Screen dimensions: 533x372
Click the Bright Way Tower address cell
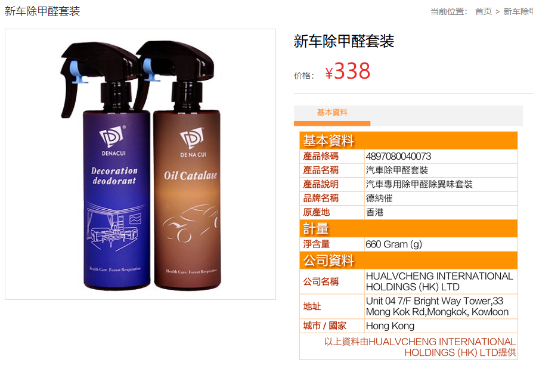point(441,306)
